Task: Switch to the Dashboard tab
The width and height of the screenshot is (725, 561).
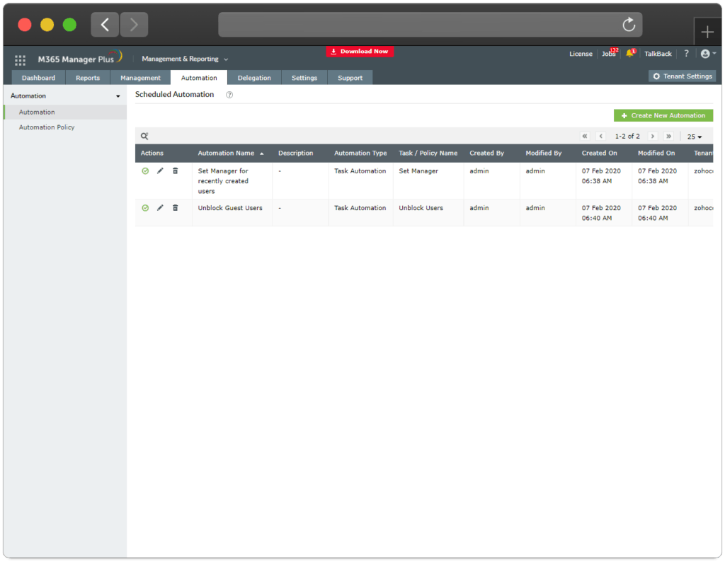Action: pyautogui.click(x=38, y=78)
